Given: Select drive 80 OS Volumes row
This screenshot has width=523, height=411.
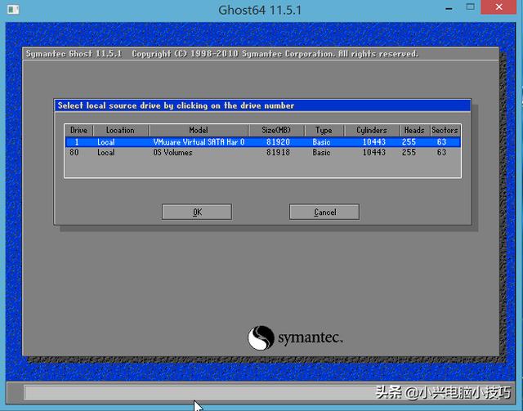Looking at the screenshot, I should 263,153.
